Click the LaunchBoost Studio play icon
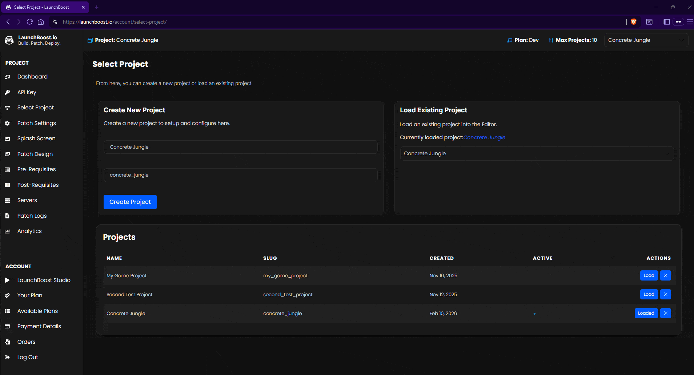The width and height of the screenshot is (694, 375). click(x=7, y=280)
